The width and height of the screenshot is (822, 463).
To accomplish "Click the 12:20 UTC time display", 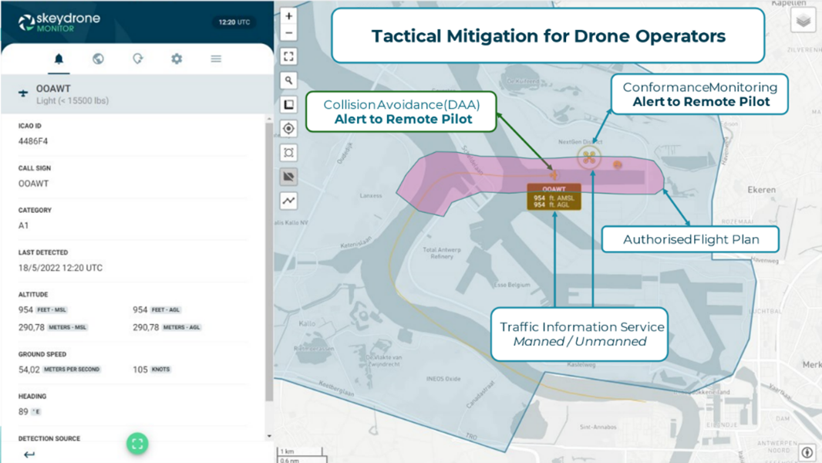I will point(235,22).
